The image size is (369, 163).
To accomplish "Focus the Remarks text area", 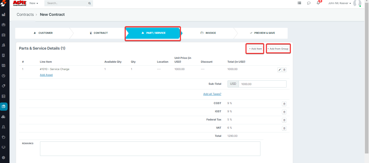I will (x=150, y=149).
